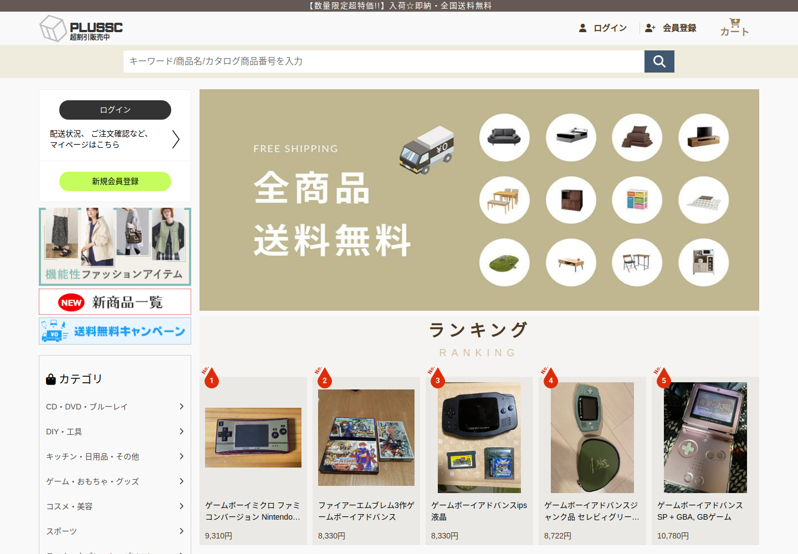Select the desk and chair circle icon
798x554 pixels.
(637, 263)
